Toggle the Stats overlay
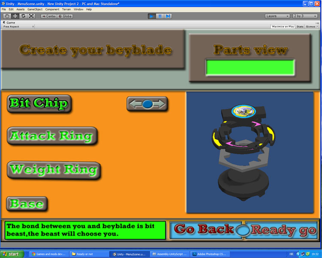 tap(300, 27)
